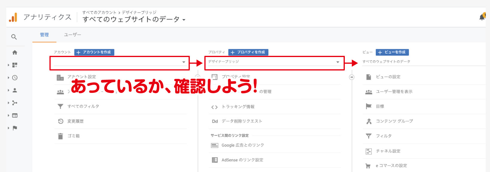Click the notifications bell icon

click(482, 17)
